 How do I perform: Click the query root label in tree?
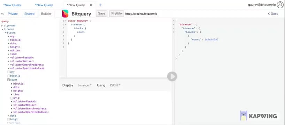click(5, 22)
